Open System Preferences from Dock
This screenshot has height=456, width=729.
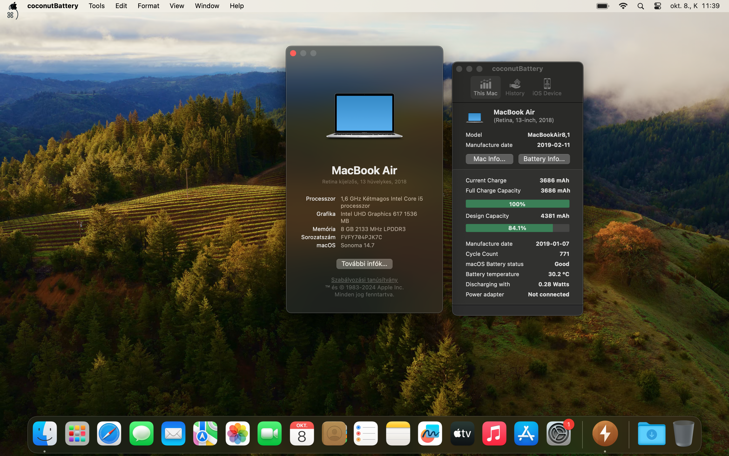tap(558, 433)
